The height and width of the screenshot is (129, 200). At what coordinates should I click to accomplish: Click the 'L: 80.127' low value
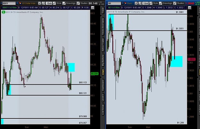point(65,8)
